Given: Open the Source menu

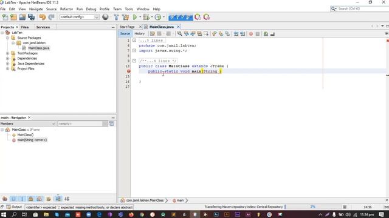Looking at the screenshot, I should tap(51, 9).
